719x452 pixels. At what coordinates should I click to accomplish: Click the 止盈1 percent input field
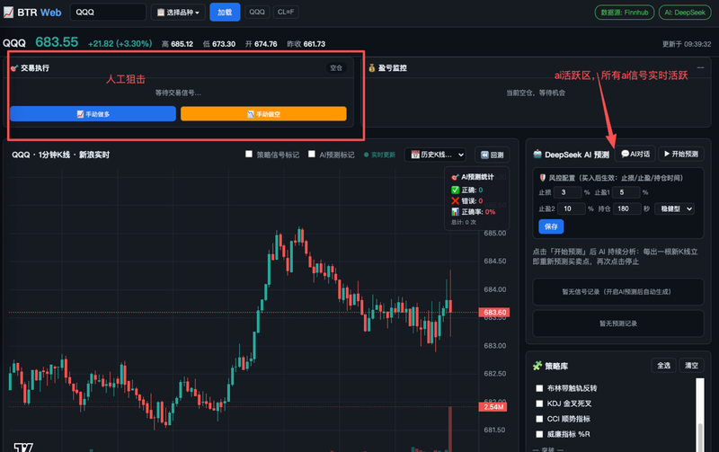[x=626, y=192]
